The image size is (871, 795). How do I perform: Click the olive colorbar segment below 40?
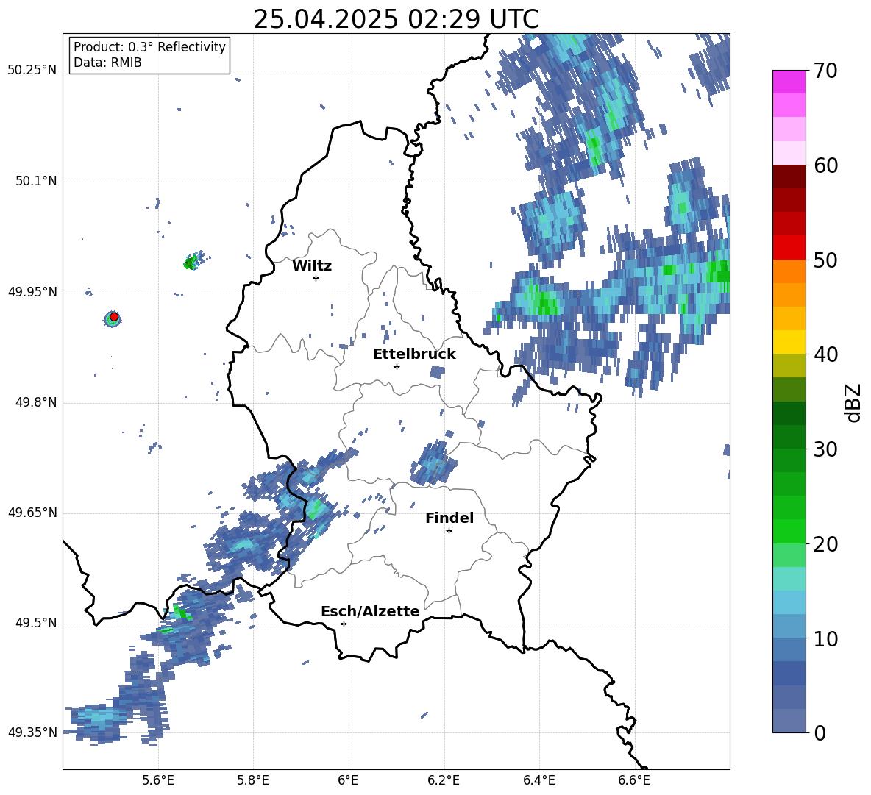point(789,366)
